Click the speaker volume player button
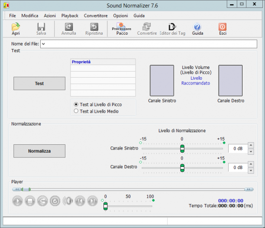Image resolution: width=265 pixels, height=228 pixels. click(x=68, y=201)
